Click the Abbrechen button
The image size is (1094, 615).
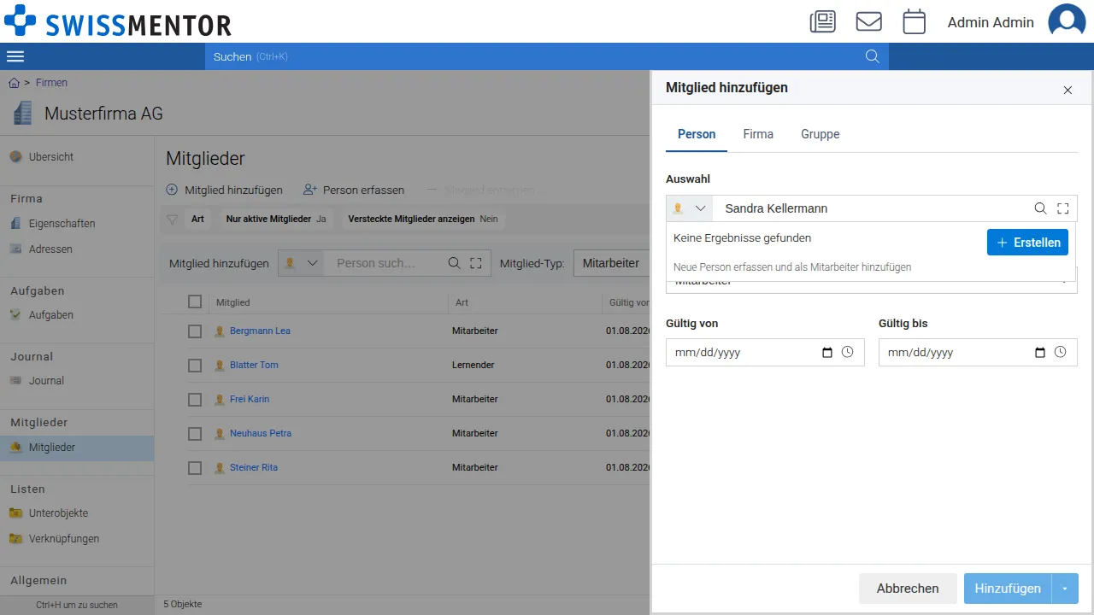(x=908, y=589)
